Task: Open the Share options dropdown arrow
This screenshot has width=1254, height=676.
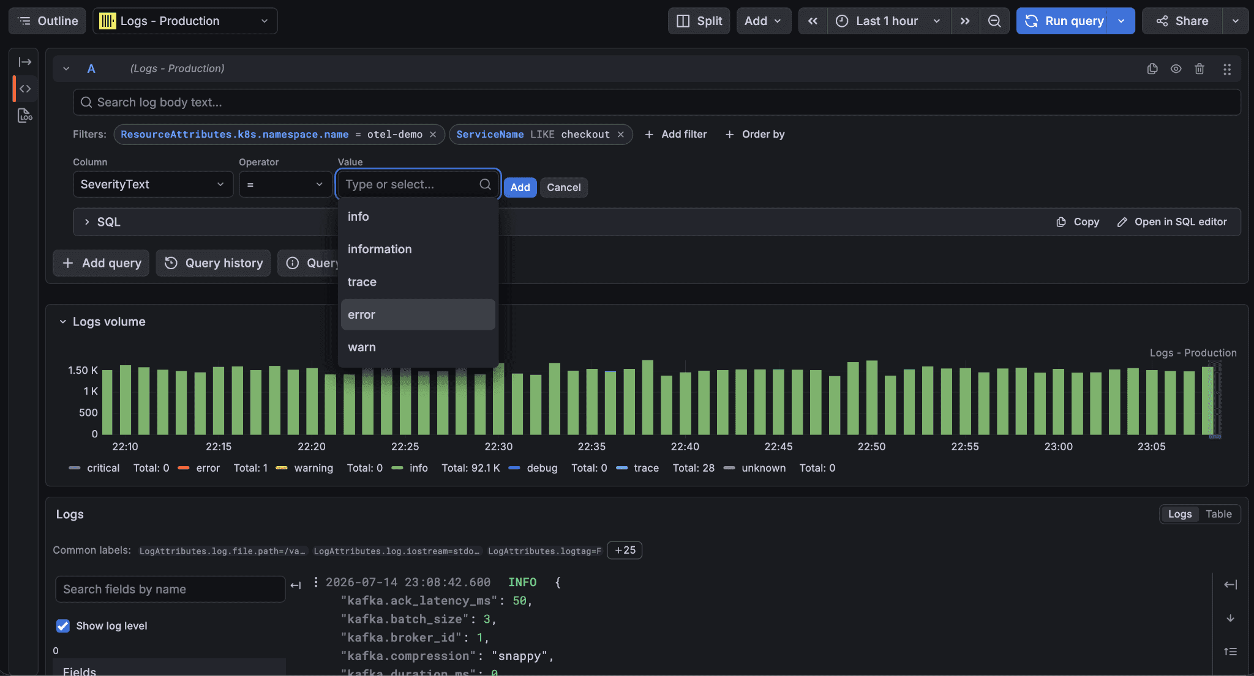Action: click(x=1236, y=21)
